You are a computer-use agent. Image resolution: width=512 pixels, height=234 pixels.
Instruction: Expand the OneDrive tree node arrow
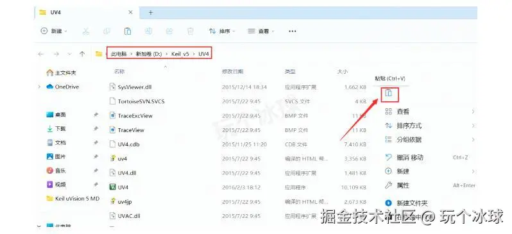pos(40,87)
